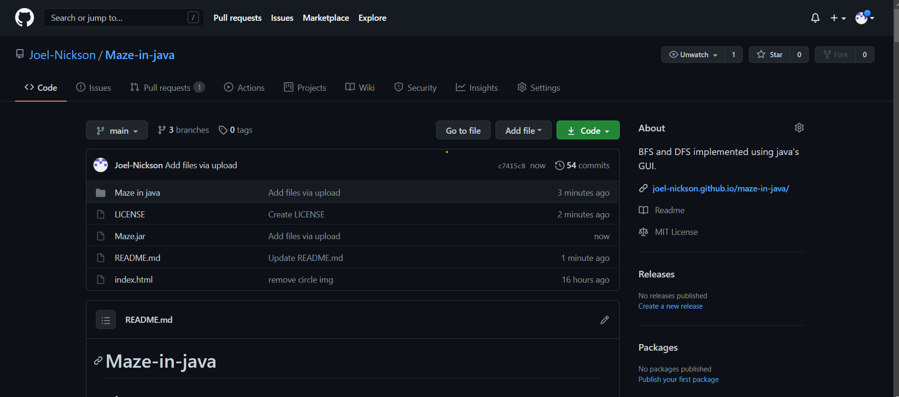Image resolution: width=899 pixels, height=397 pixels.
Task: Focus the Search or jump to field
Action: [124, 18]
